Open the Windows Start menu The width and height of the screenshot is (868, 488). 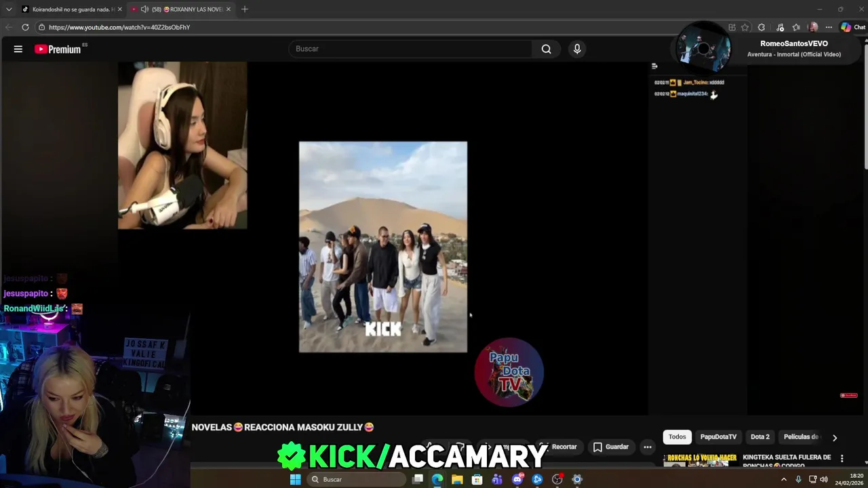(x=296, y=479)
